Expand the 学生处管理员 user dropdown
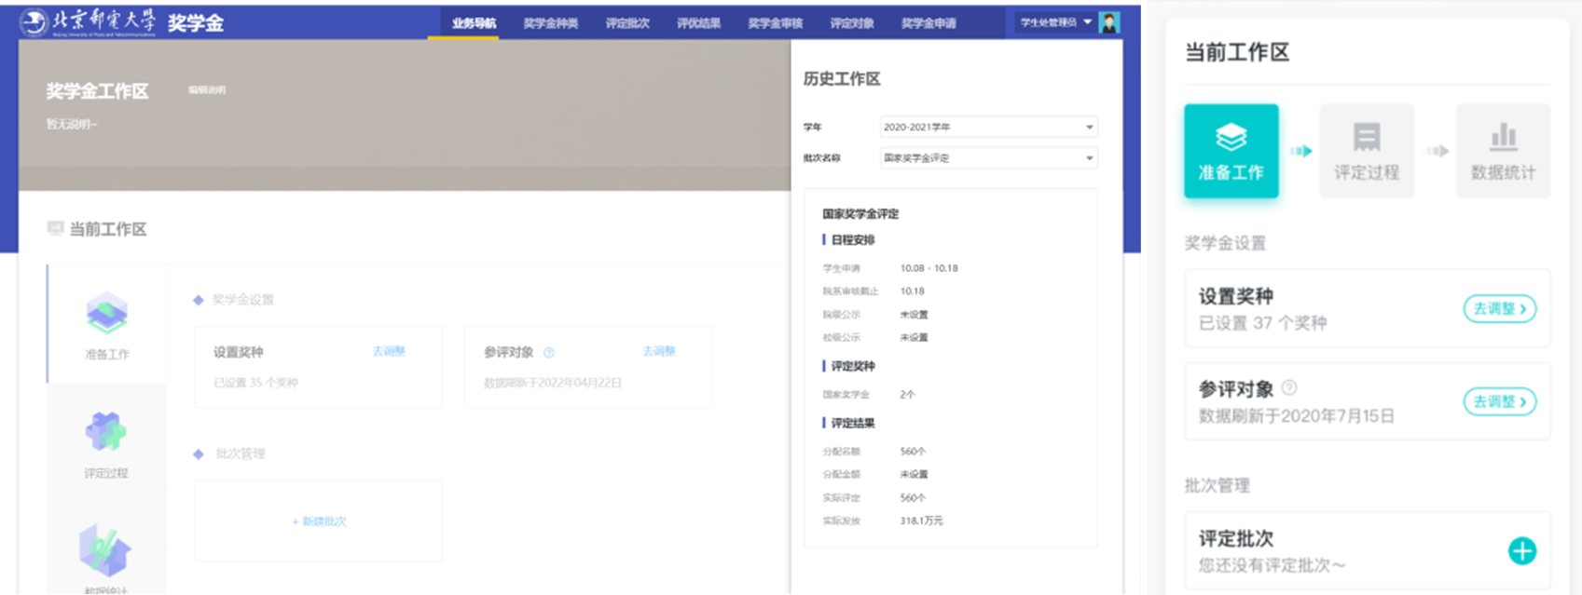The width and height of the screenshot is (1582, 595). (1055, 22)
